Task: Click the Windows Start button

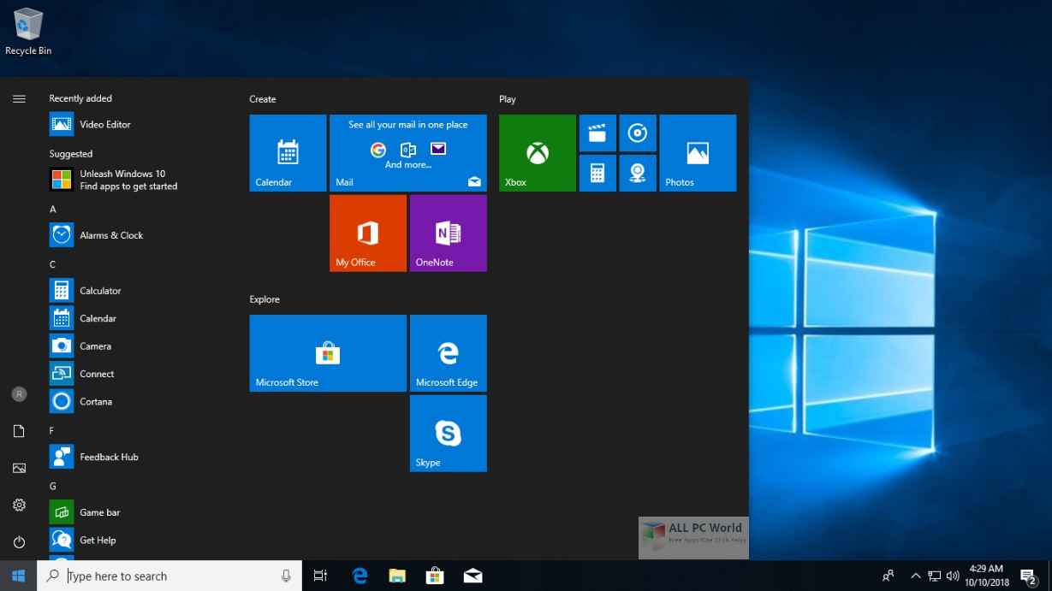Action: pyautogui.click(x=18, y=576)
